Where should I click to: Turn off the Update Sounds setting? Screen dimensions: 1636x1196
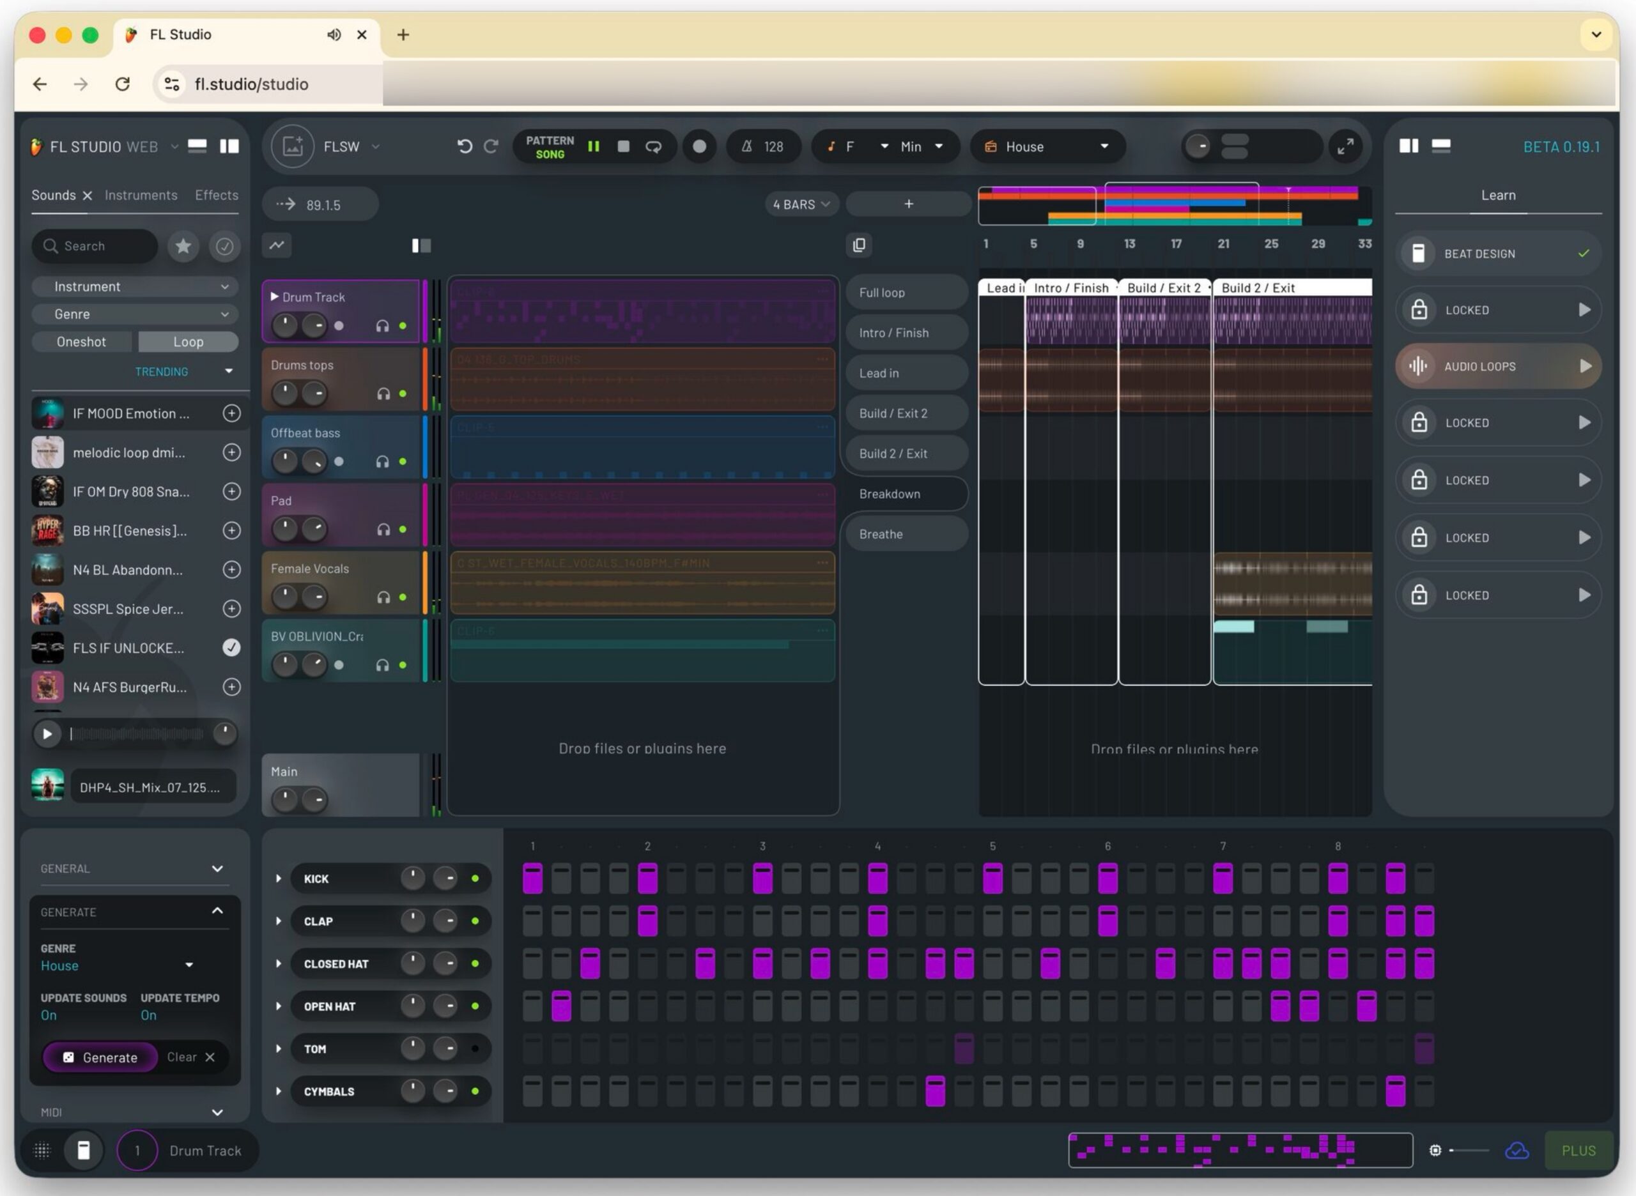click(48, 1015)
